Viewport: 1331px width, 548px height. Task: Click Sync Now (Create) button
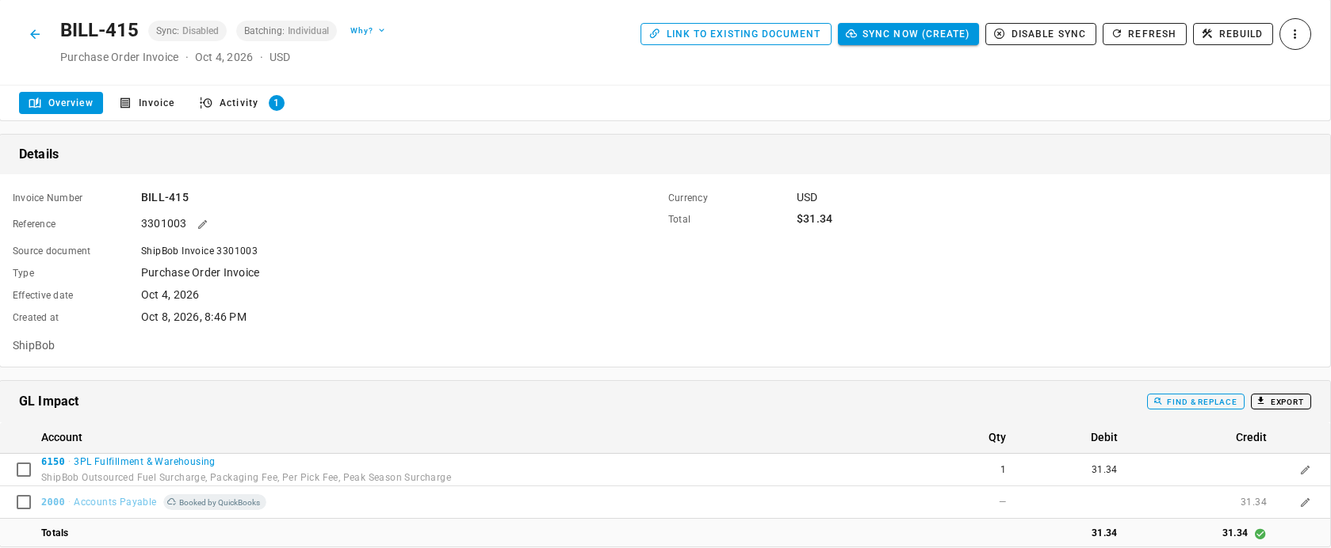pyautogui.click(x=908, y=34)
